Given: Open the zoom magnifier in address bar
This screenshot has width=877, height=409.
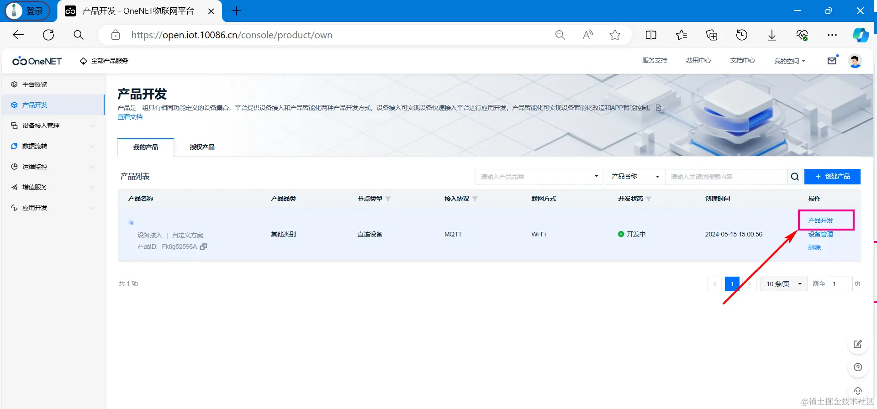Looking at the screenshot, I should coord(560,35).
